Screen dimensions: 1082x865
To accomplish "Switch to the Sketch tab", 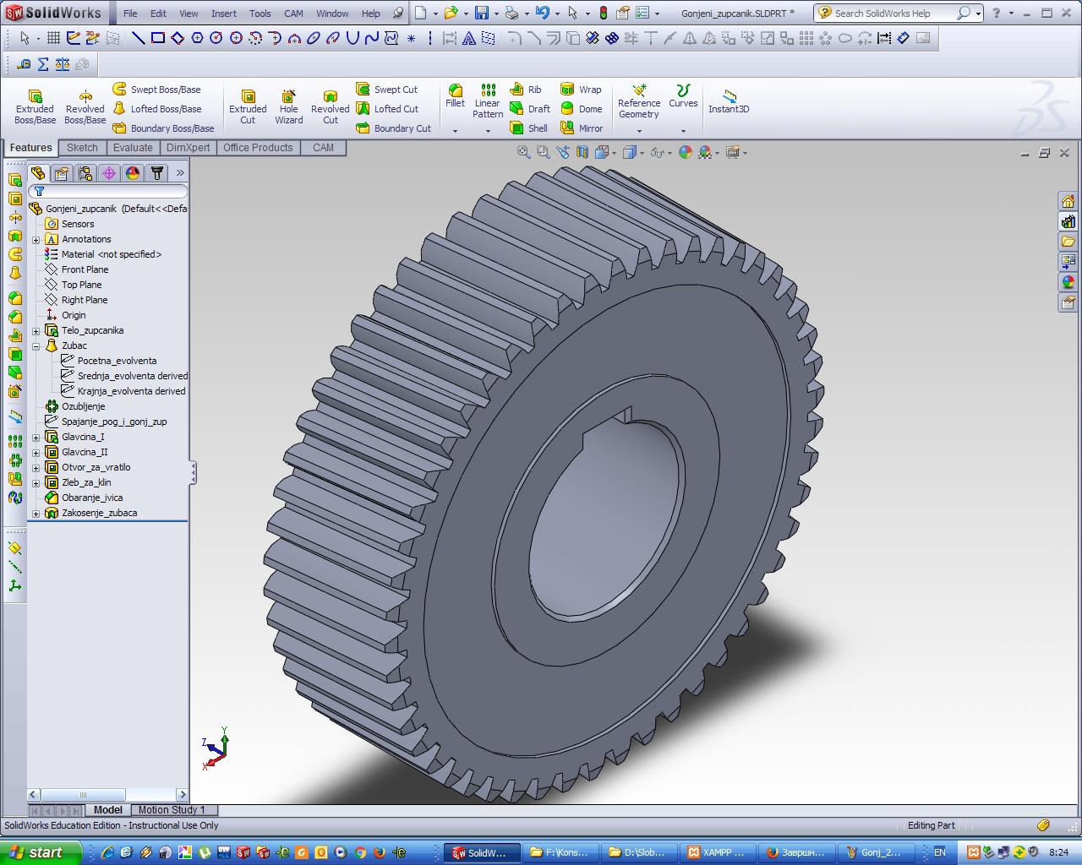I will (82, 148).
